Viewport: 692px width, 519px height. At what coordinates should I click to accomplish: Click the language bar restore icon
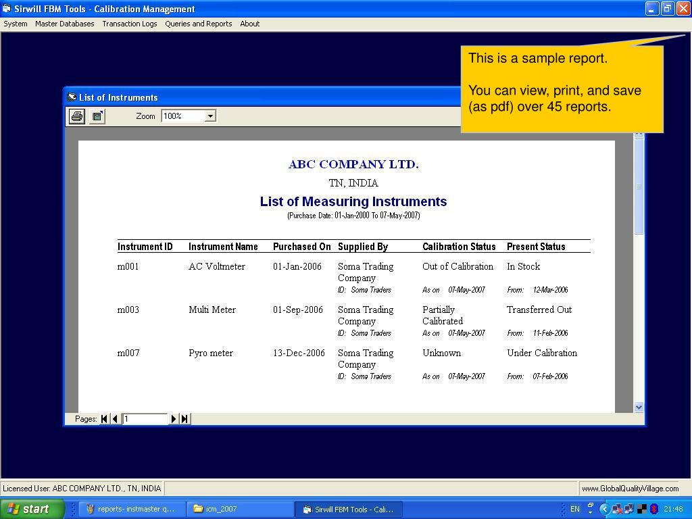[x=591, y=505]
